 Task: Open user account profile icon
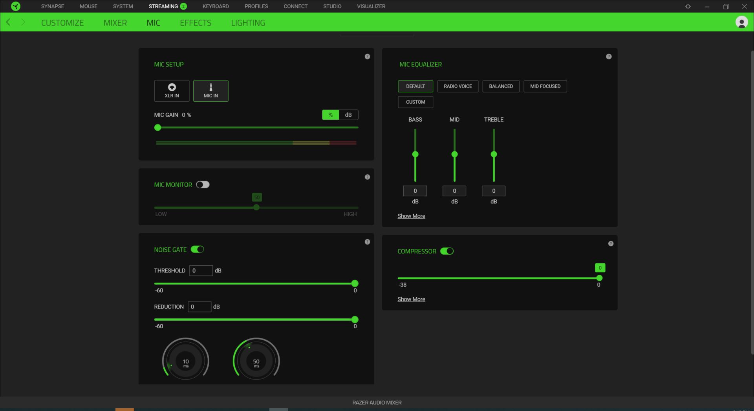(x=741, y=22)
